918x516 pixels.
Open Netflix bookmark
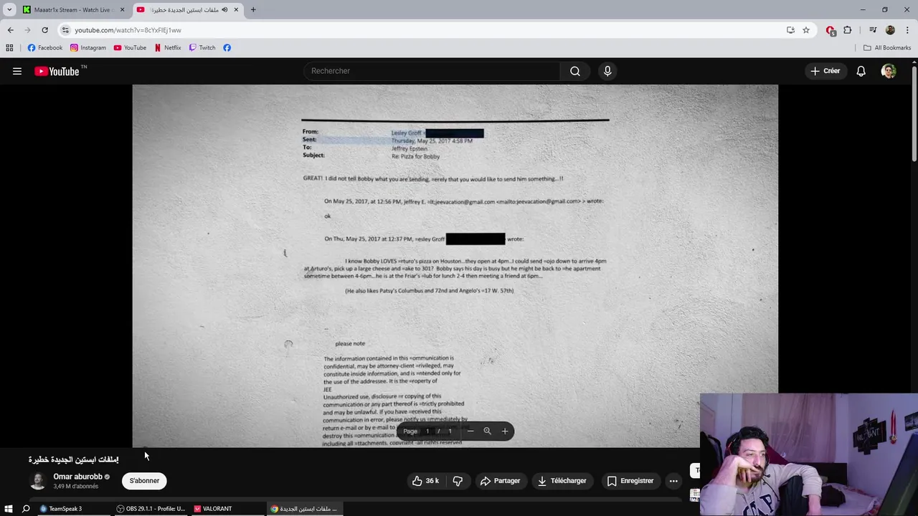[168, 48]
